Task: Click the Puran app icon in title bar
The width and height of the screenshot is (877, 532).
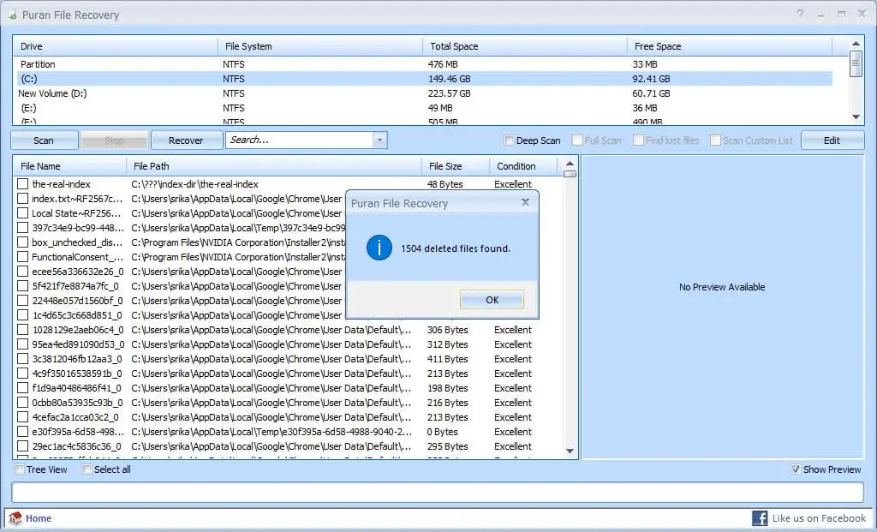Action: click(11, 15)
